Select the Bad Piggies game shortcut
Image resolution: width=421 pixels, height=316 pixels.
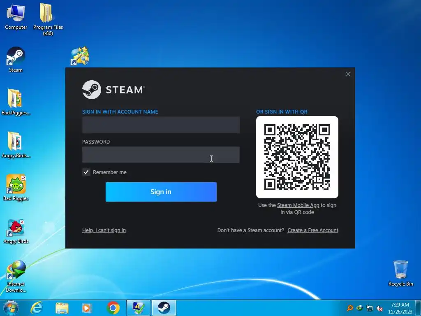click(x=16, y=188)
